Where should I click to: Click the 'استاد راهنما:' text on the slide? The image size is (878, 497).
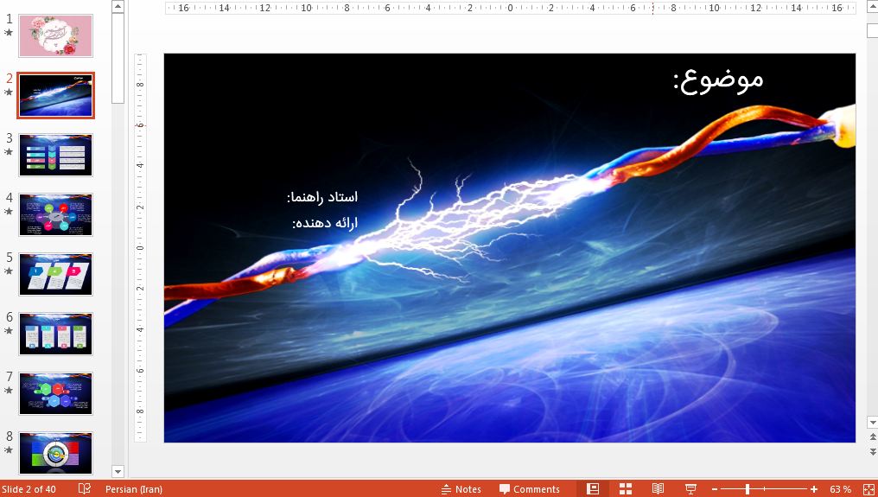[322, 197]
